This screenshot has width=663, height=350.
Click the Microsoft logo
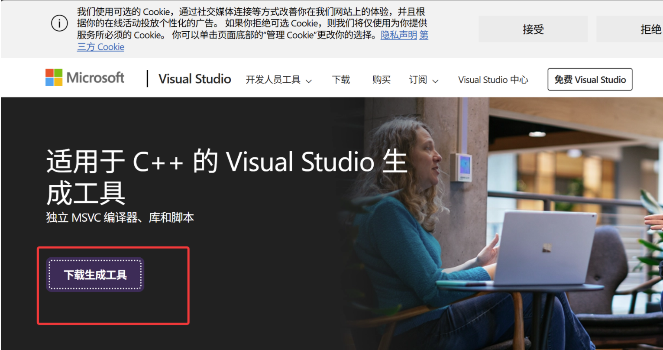85,78
